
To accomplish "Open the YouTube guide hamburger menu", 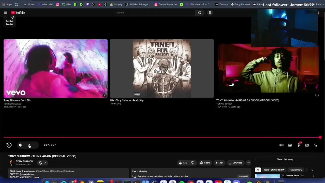I will pos(5,13).
